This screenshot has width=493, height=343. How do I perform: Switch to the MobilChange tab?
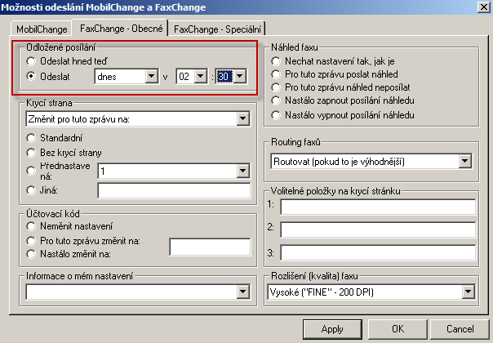42,29
